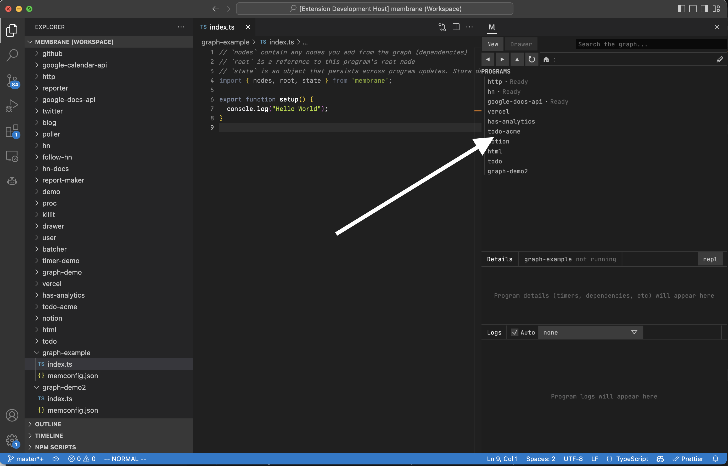Select the M panel tab
The height and width of the screenshot is (466, 728).
[x=492, y=27]
